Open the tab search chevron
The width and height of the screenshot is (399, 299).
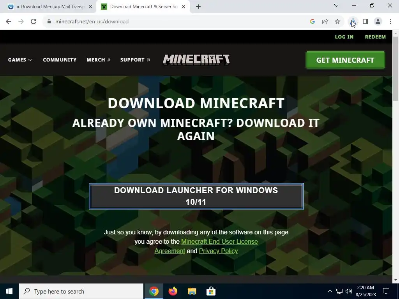tap(336, 5)
